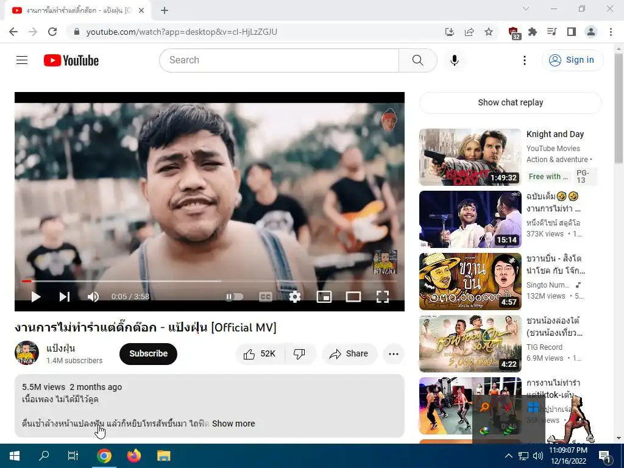
Task: Enter full screen mode
Action: 383,297
